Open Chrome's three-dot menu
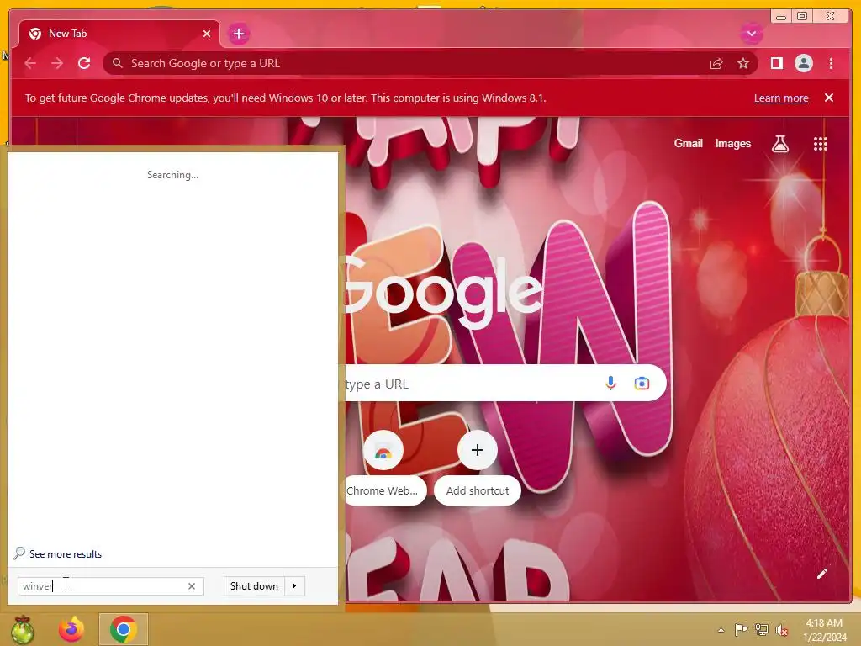Image resolution: width=861 pixels, height=646 pixels. point(832,63)
